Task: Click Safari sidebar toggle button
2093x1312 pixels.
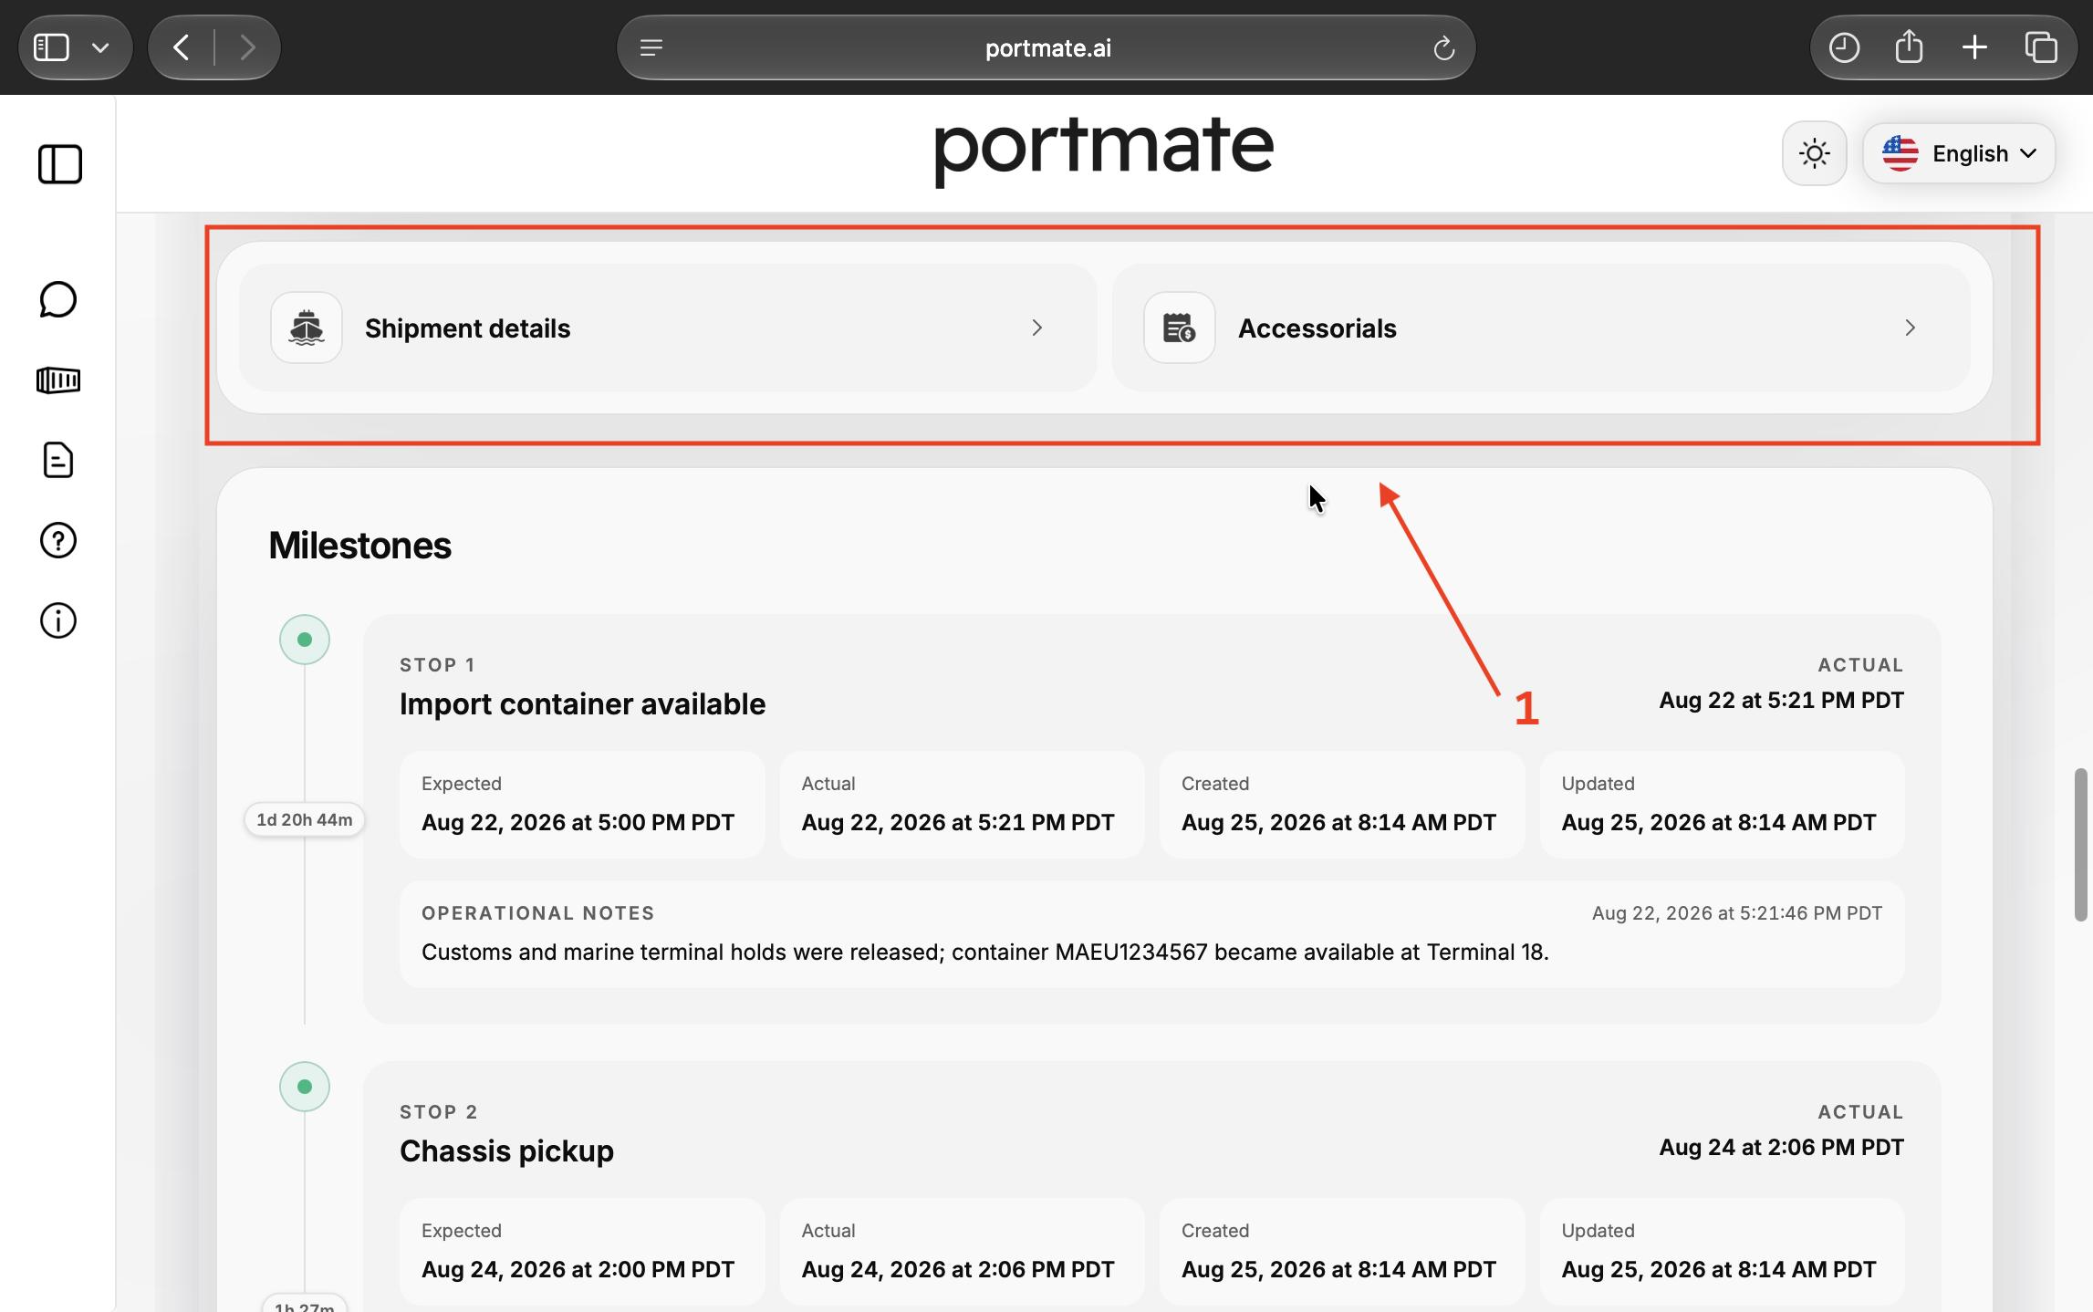Action: click(x=52, y=47)
